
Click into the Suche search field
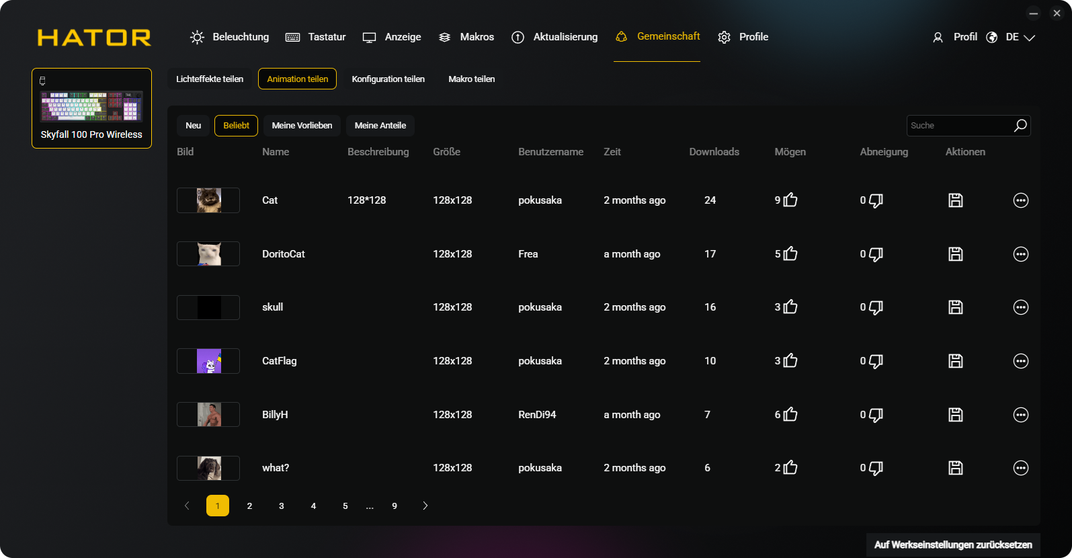click(x=958, y=126)
